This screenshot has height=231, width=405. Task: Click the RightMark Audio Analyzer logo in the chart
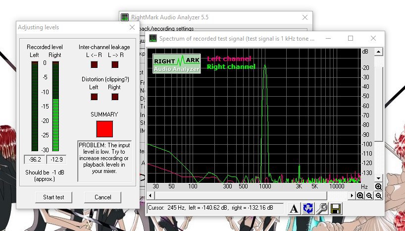point(177,63)
